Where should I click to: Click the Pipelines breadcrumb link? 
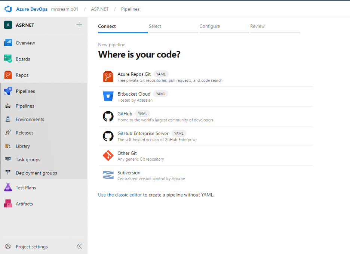pos(131,9)
